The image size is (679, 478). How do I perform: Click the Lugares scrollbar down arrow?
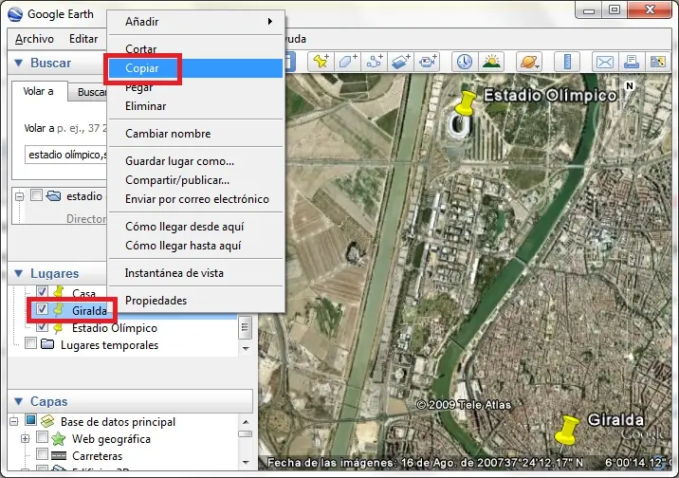click(246, 348)
